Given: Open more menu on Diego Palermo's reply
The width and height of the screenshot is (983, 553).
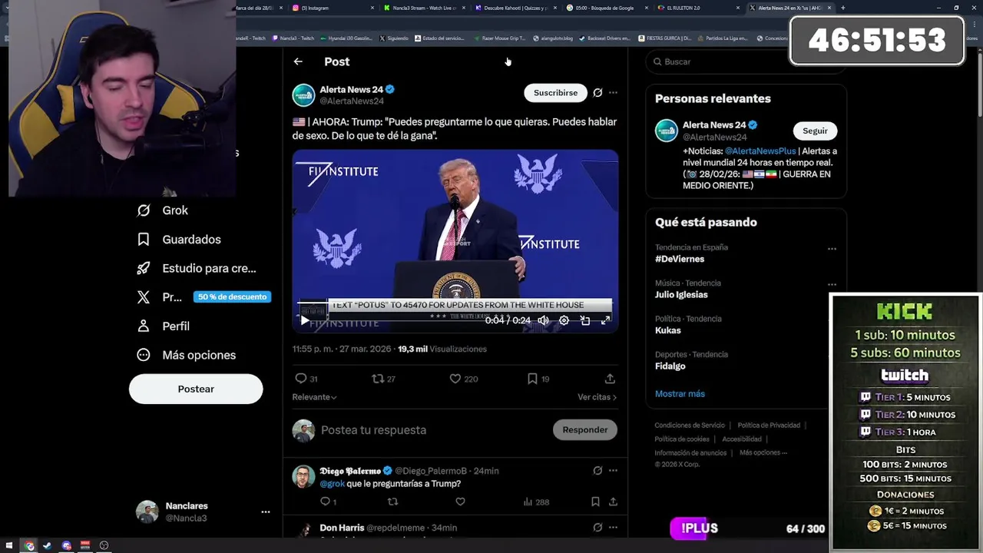Looking at the screenshot, I should click(x=613, y=470).
